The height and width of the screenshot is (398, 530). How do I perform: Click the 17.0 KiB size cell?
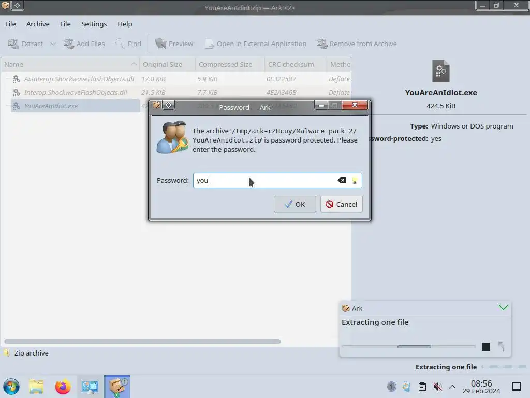[153, 79]
